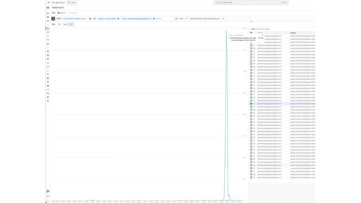The width and height of the screenshot is (361, 203).
Task: Open the colavo project selector
Action: [72, 2]
